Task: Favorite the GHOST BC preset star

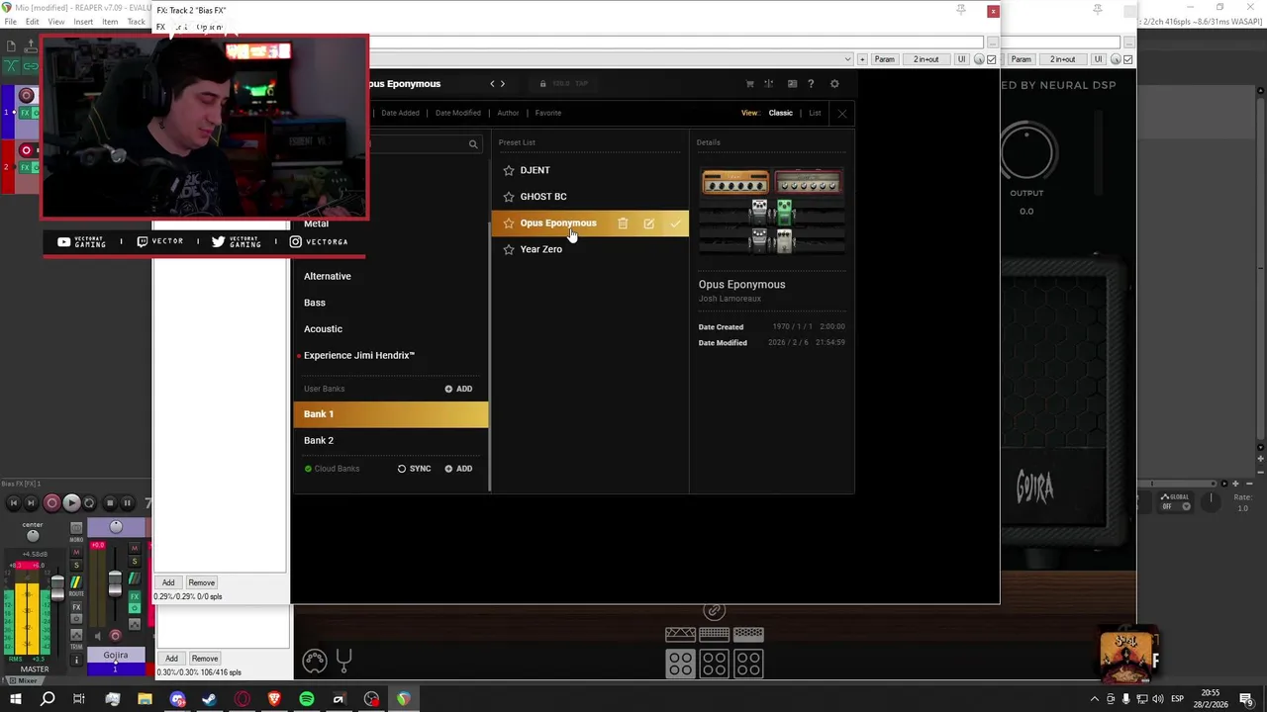Action: click(x=509, y=197)
